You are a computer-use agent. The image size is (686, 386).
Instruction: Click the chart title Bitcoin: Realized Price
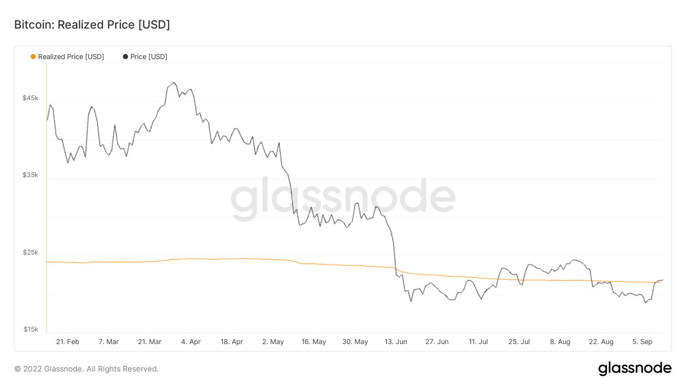point(92,25)
